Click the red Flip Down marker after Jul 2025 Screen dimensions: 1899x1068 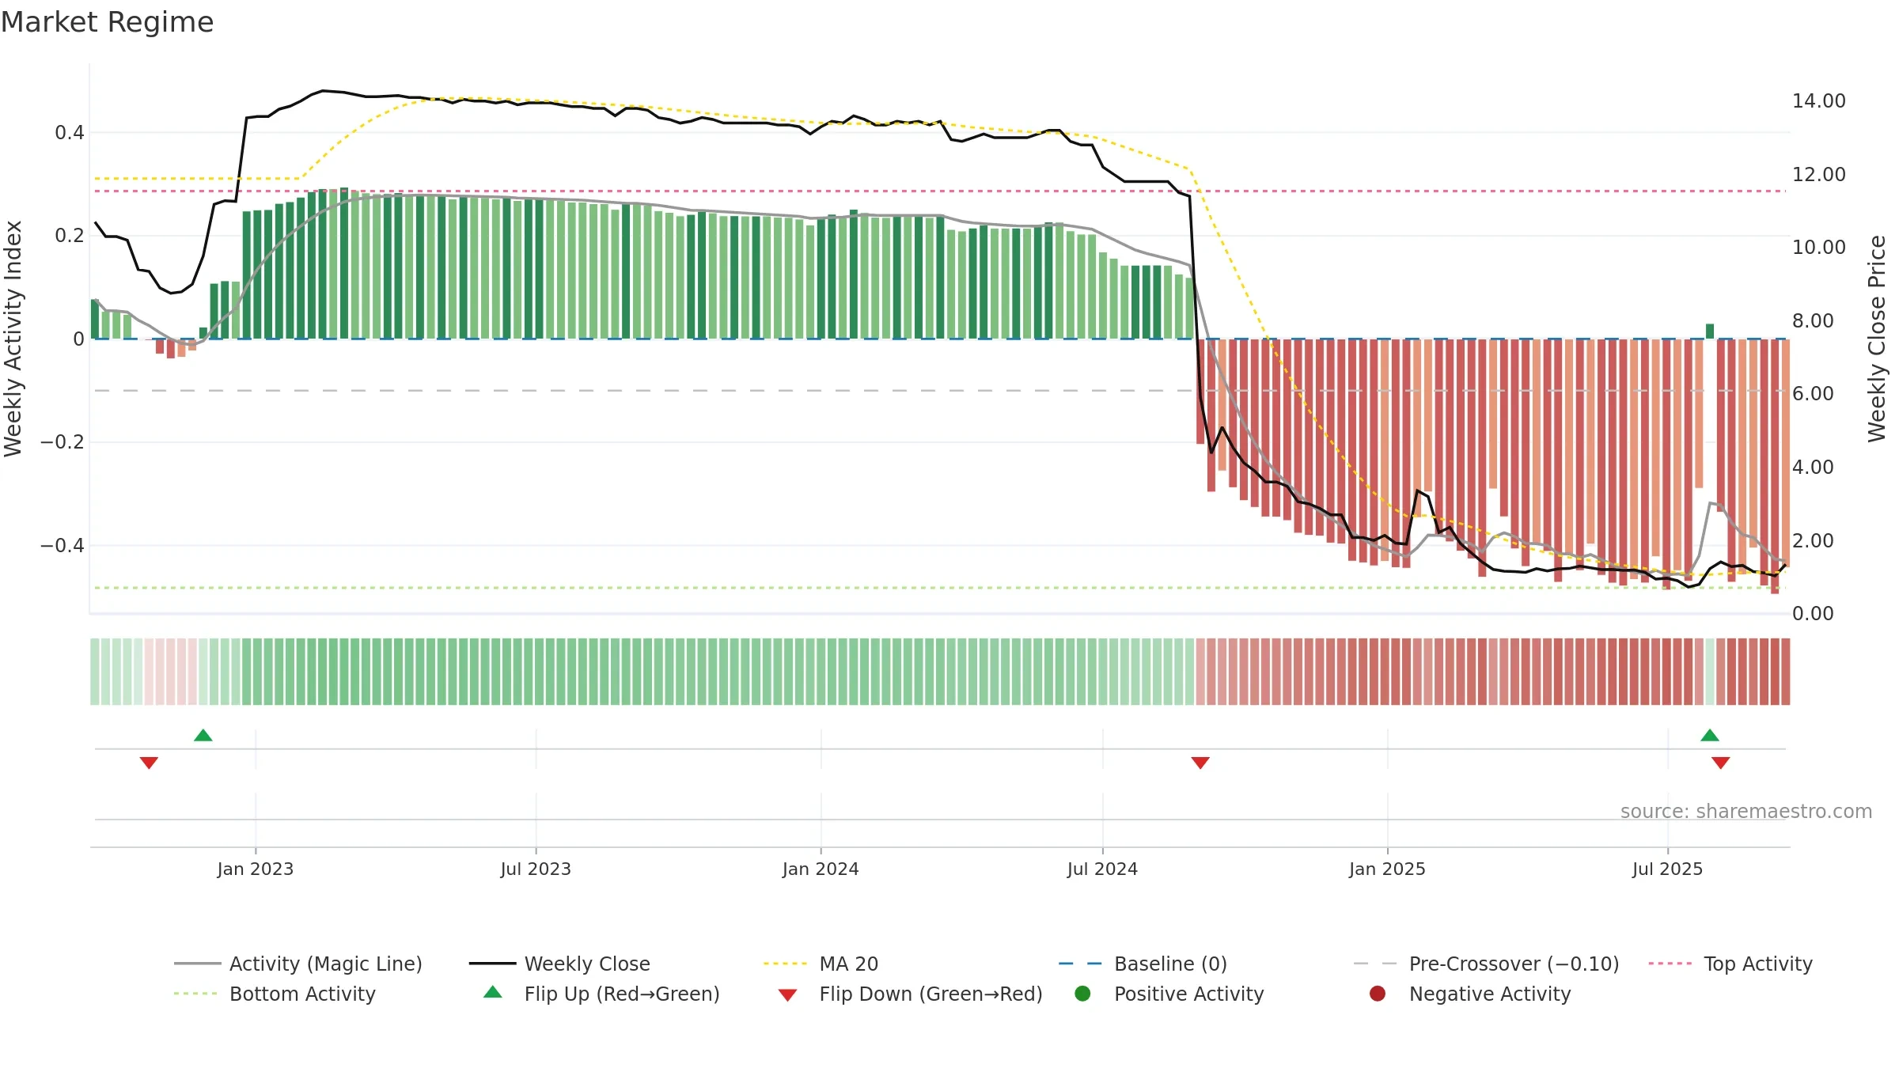1721,763
